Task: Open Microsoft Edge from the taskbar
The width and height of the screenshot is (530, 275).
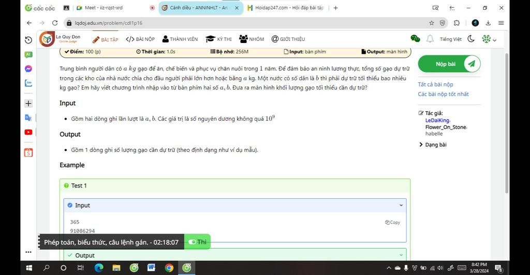Action: pos(99,268)
